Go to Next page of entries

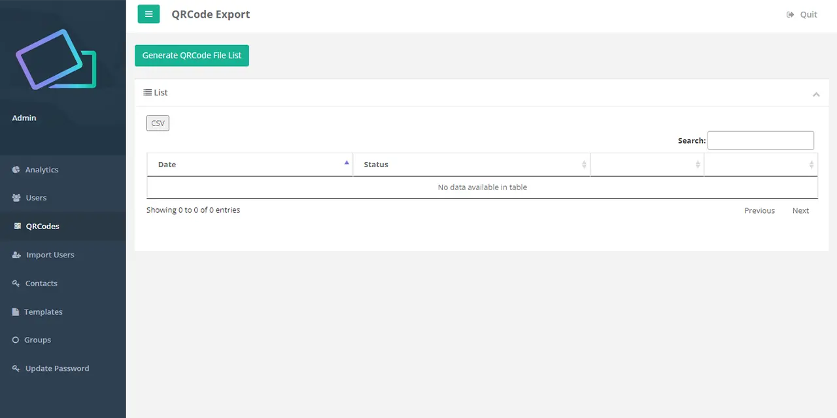coord(800,211)
